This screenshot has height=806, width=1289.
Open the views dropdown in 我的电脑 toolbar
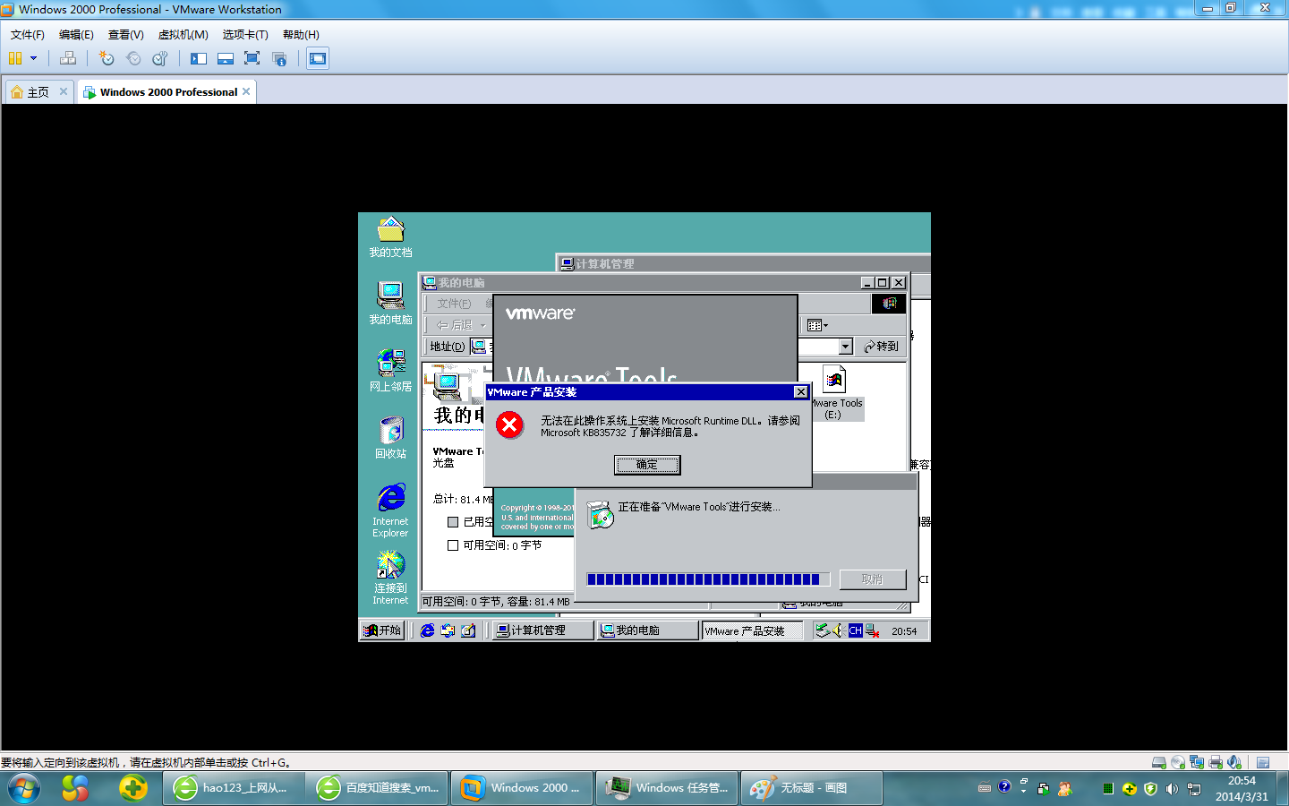817,325
